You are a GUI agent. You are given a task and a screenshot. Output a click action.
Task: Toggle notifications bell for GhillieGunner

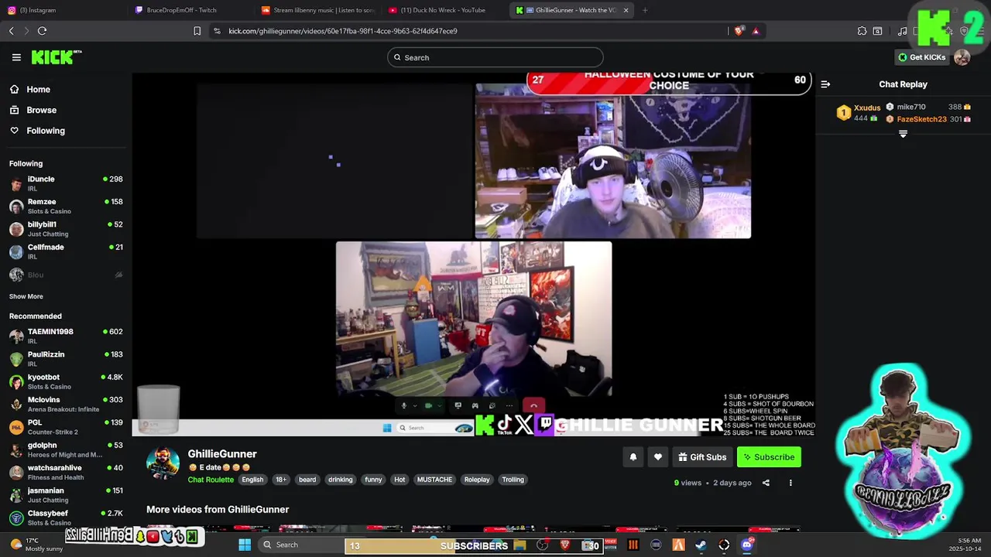[633, 457]
